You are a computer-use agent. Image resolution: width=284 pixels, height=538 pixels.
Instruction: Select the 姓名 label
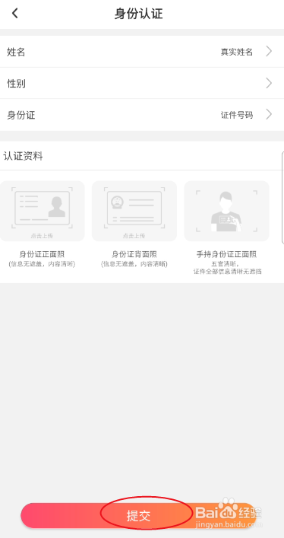pyautogui.click(x=16, y=53)
